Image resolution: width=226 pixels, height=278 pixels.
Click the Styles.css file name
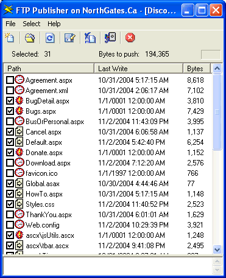click(40, 204)
